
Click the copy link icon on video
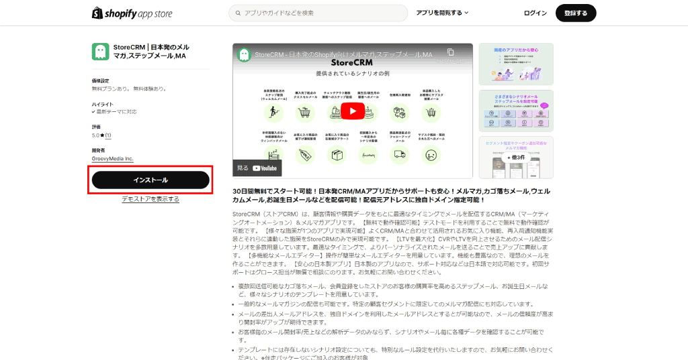click(x=450, y=53)
